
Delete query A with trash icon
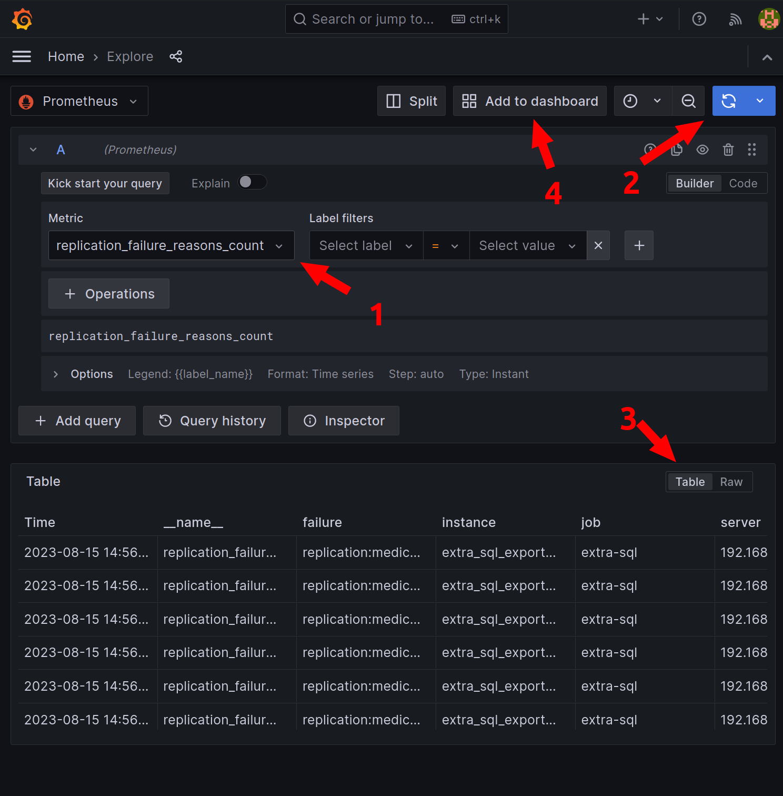[x=728, y=150]
